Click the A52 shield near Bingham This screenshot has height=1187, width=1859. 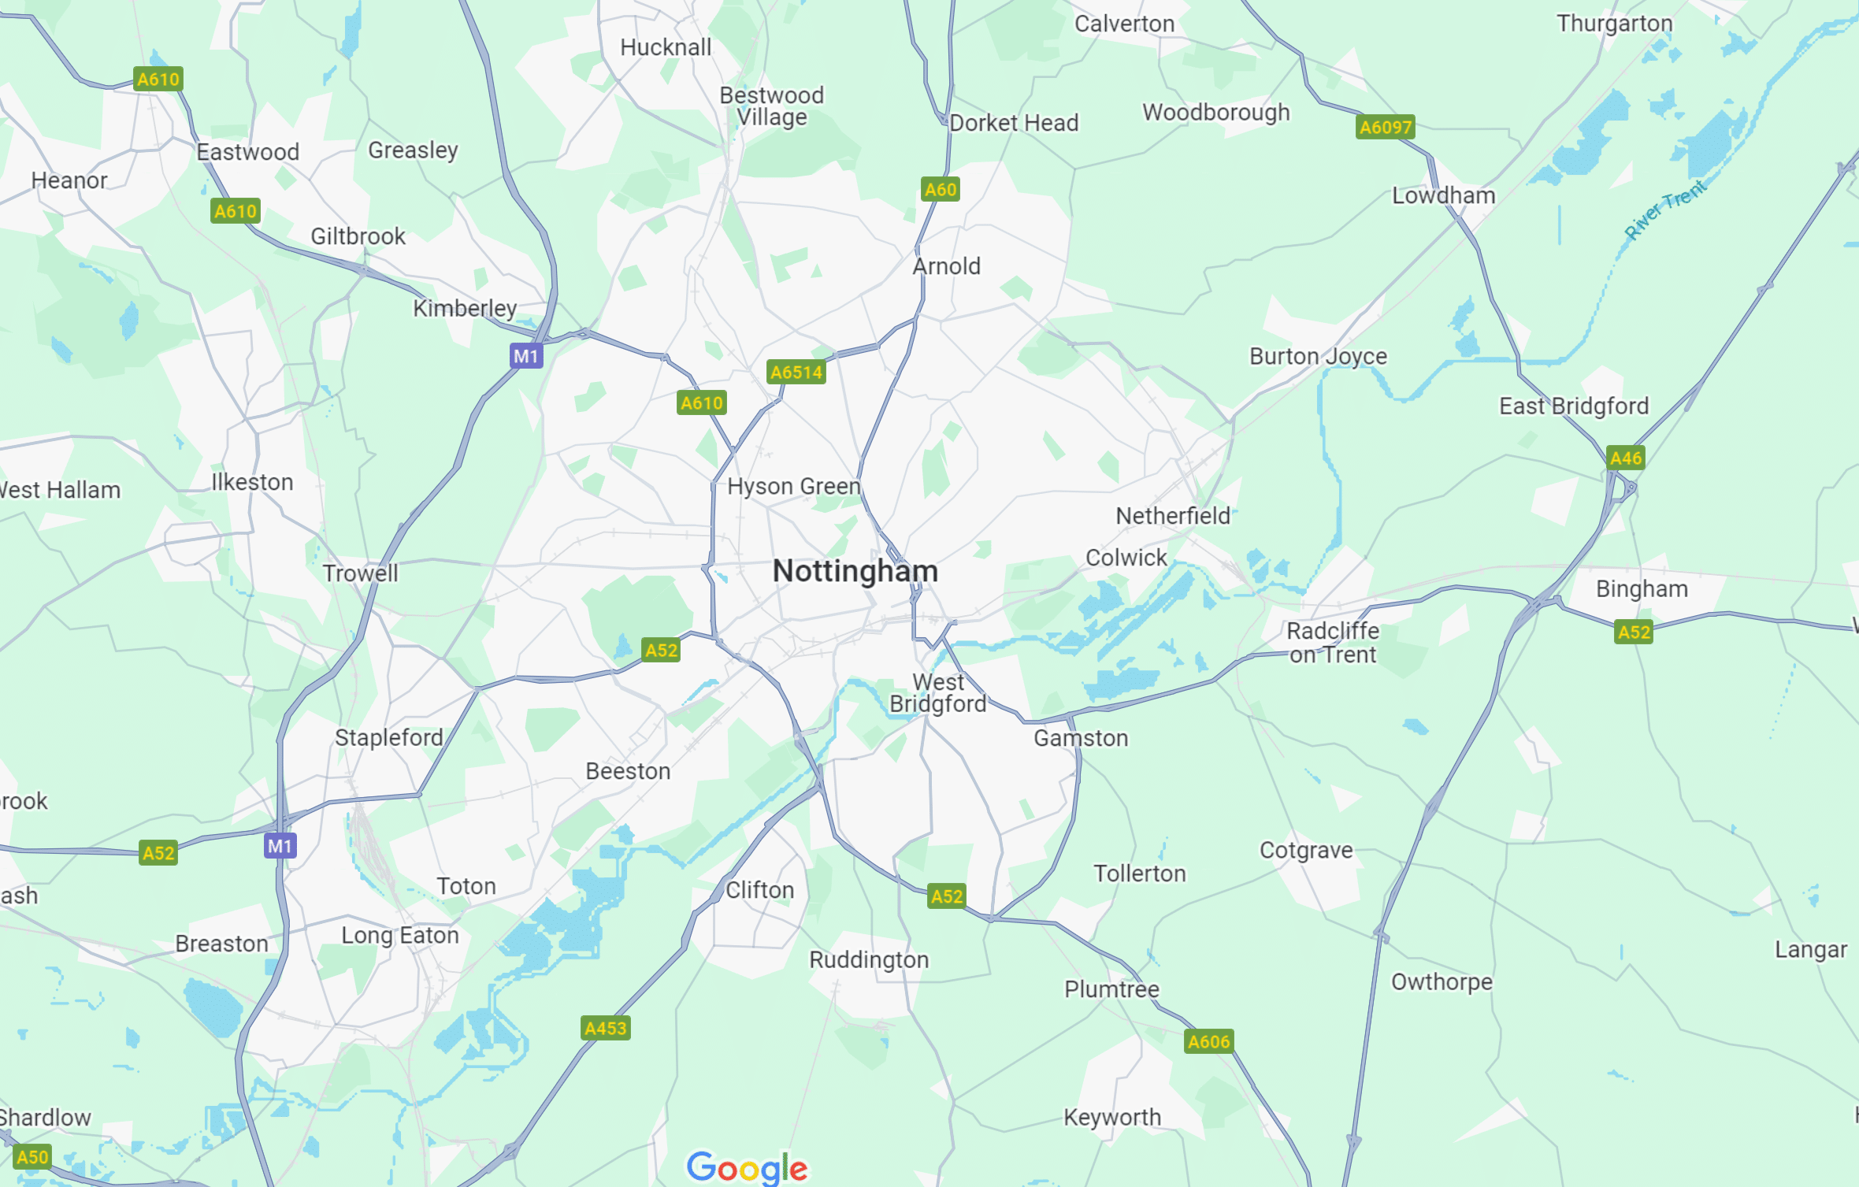pyautogui.click(x=1634, y=632)
